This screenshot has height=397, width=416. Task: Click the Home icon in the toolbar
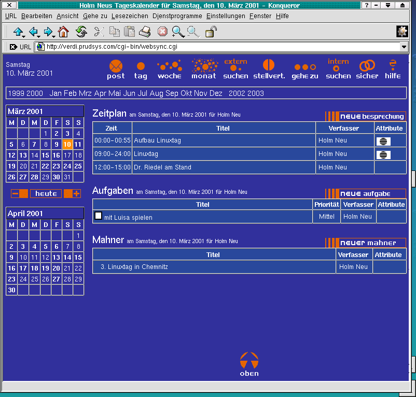click(63, 32)
